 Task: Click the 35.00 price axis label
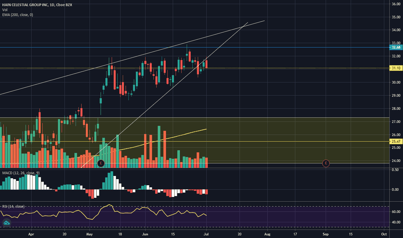(396, 17)
